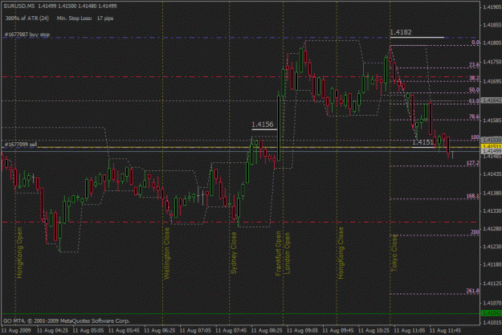Select the Fibonacci 23.6 level label
Screen dimensions: 502x335
click(x=474, y=65)
